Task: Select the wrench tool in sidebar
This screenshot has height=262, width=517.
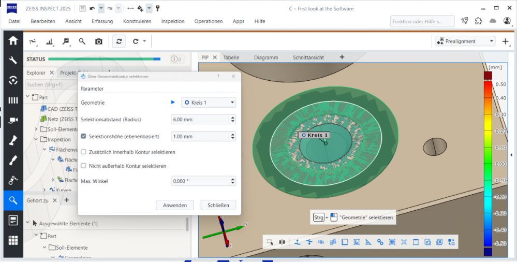Action: (x=13, y=61)
